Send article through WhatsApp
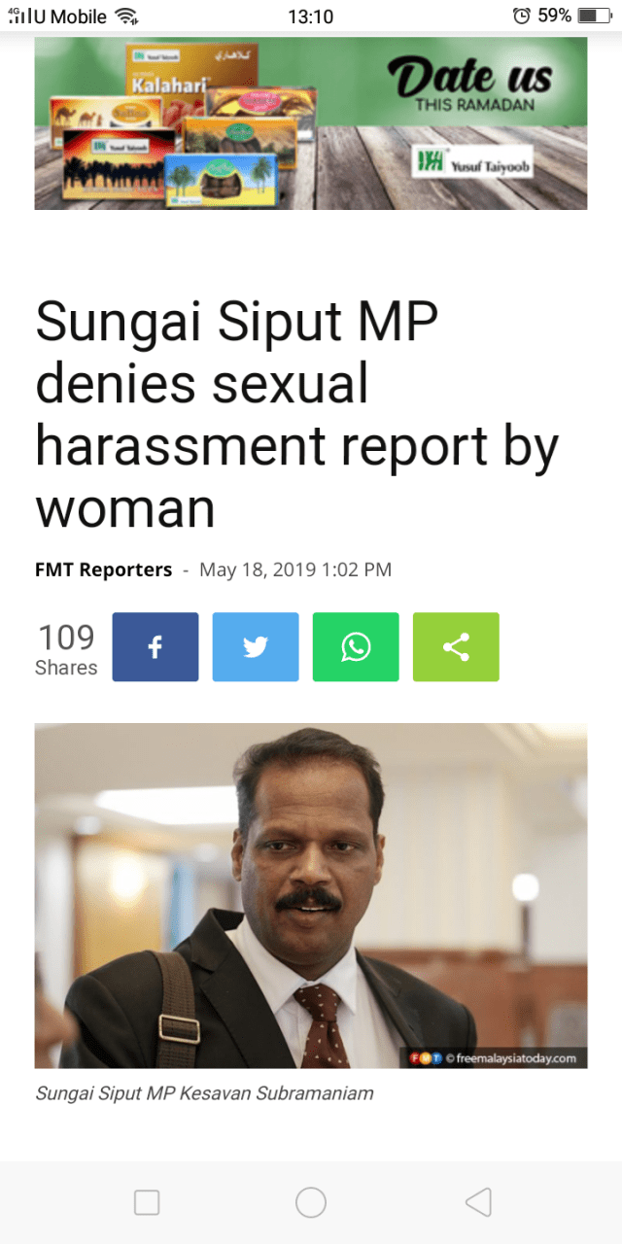This screenshot has height=1244, width=622. click(356, 646)
